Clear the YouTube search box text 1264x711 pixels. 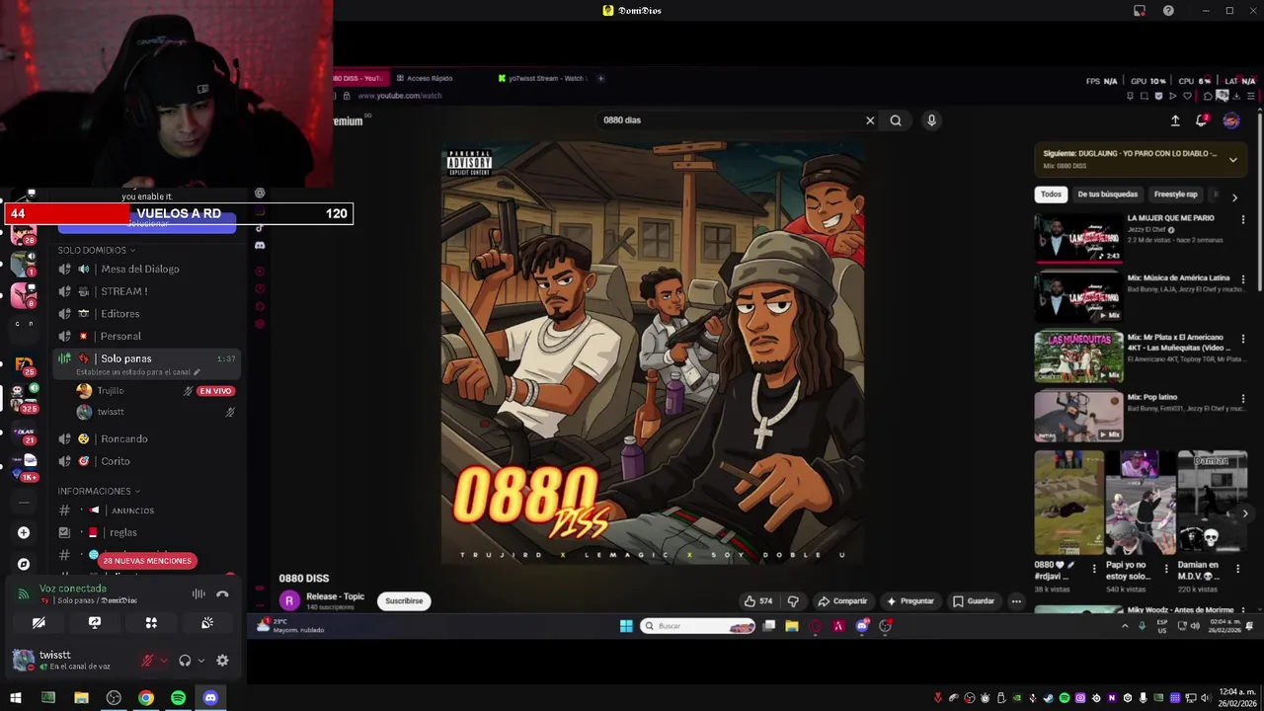[870, 120]
